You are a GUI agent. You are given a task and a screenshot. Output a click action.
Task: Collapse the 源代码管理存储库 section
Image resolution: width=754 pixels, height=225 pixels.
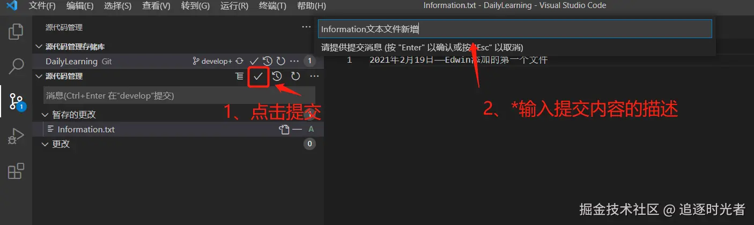click(39, 47)
